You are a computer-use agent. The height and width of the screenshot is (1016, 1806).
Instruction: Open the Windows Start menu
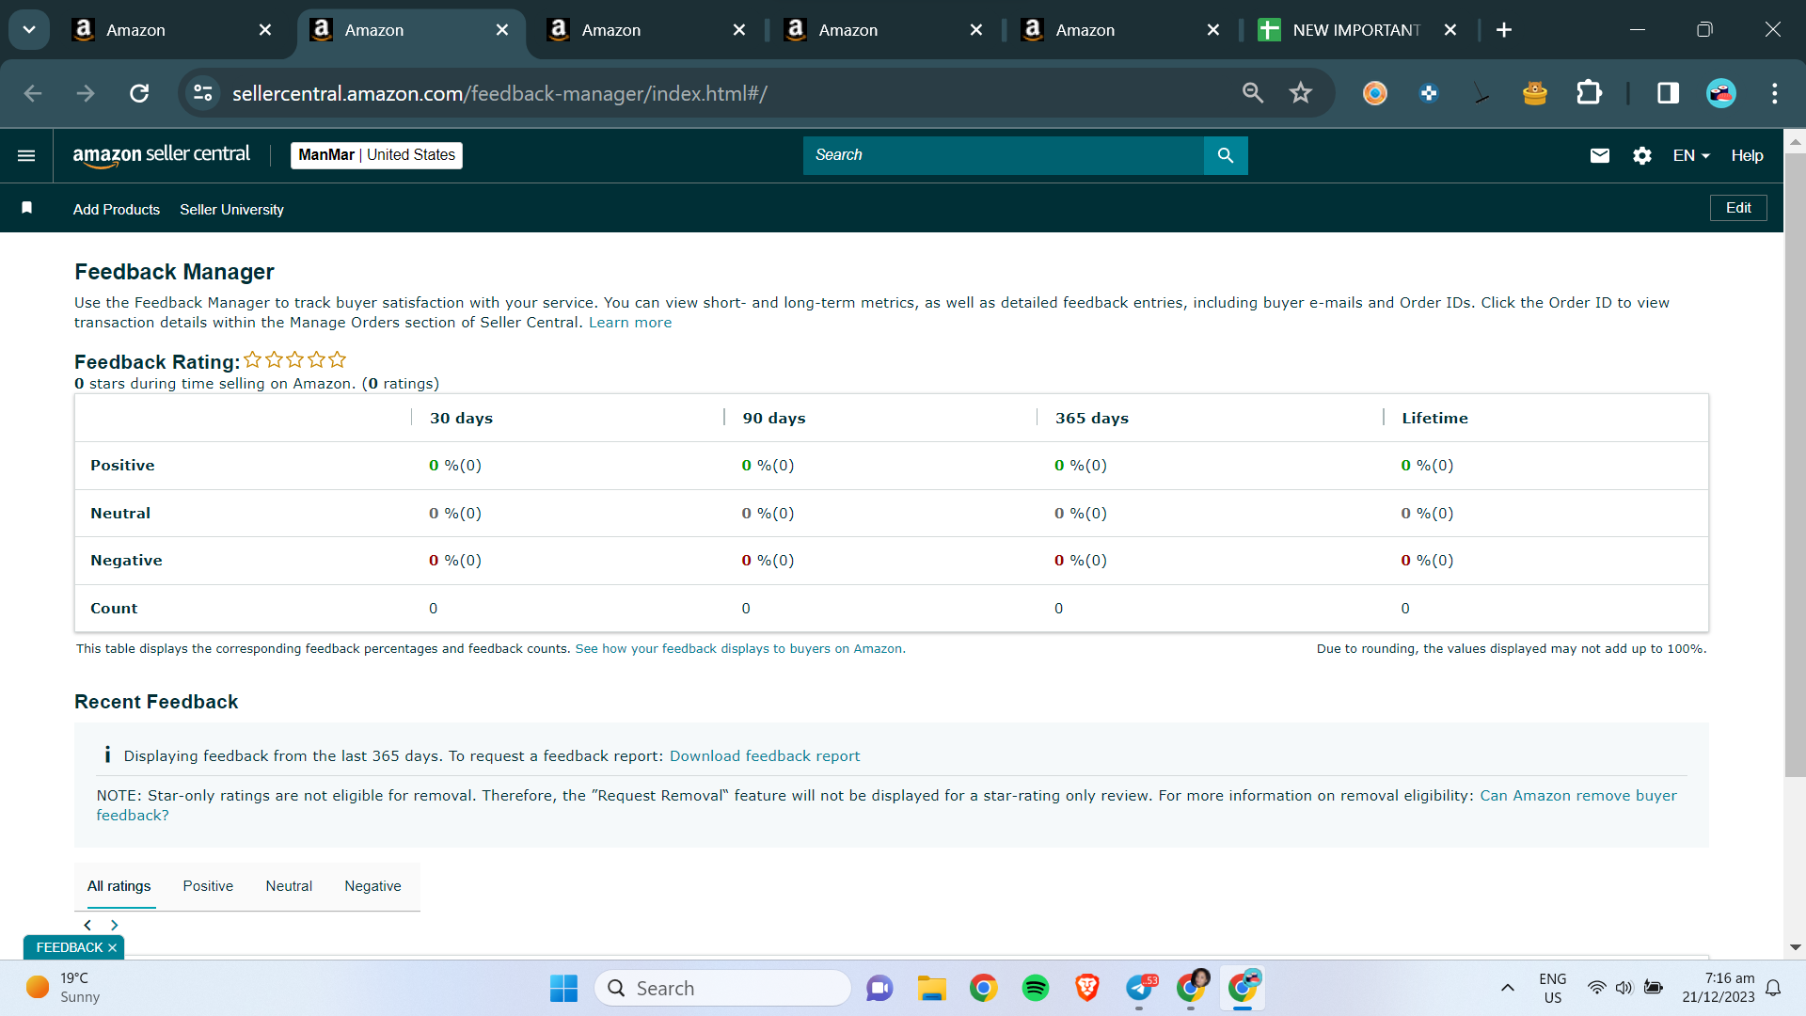pyautogui.click(x=563, y=988)
